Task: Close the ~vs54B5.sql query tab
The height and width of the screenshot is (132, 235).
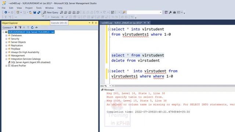Action: [x=148, y=23]
